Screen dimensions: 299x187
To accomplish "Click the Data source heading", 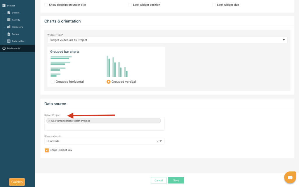I will click(x=55, y=104).
